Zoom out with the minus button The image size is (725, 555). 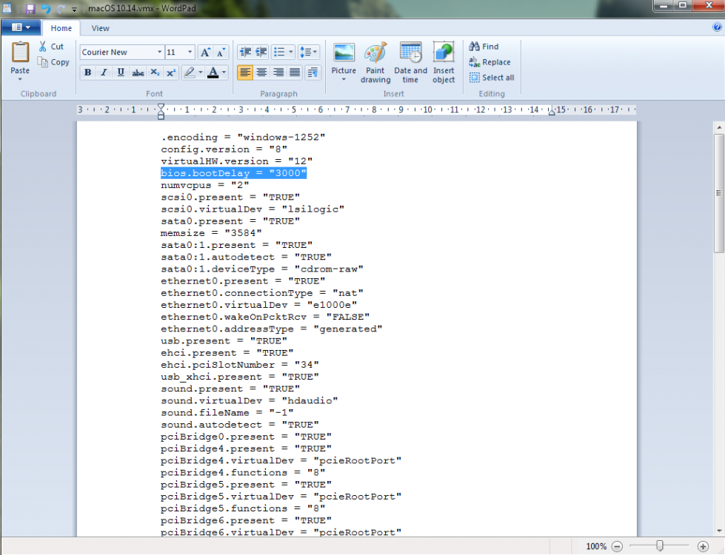617,546
